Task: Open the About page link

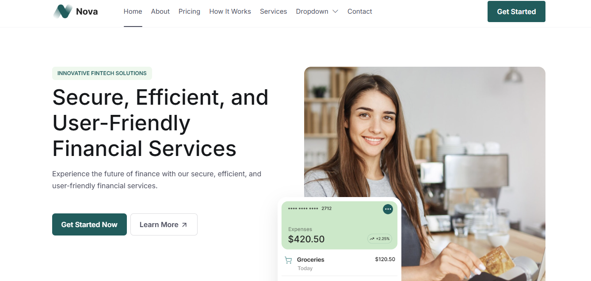Action: click(x=160, y=11)
